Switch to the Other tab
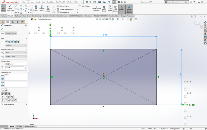Screen dimensions: 207x130 click(x=14, y=33)
